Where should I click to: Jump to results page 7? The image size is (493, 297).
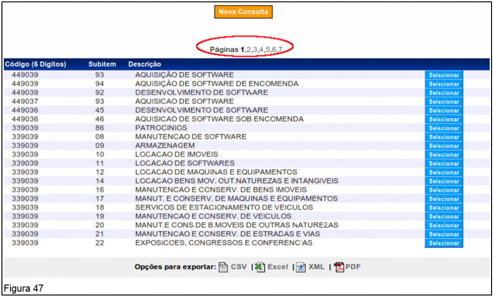[x=280, y=49]
